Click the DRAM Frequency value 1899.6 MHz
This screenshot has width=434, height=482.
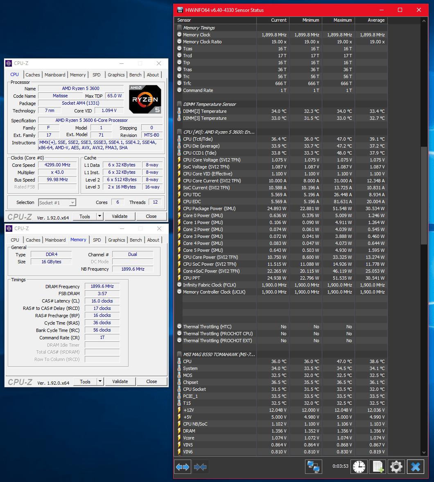102,286
